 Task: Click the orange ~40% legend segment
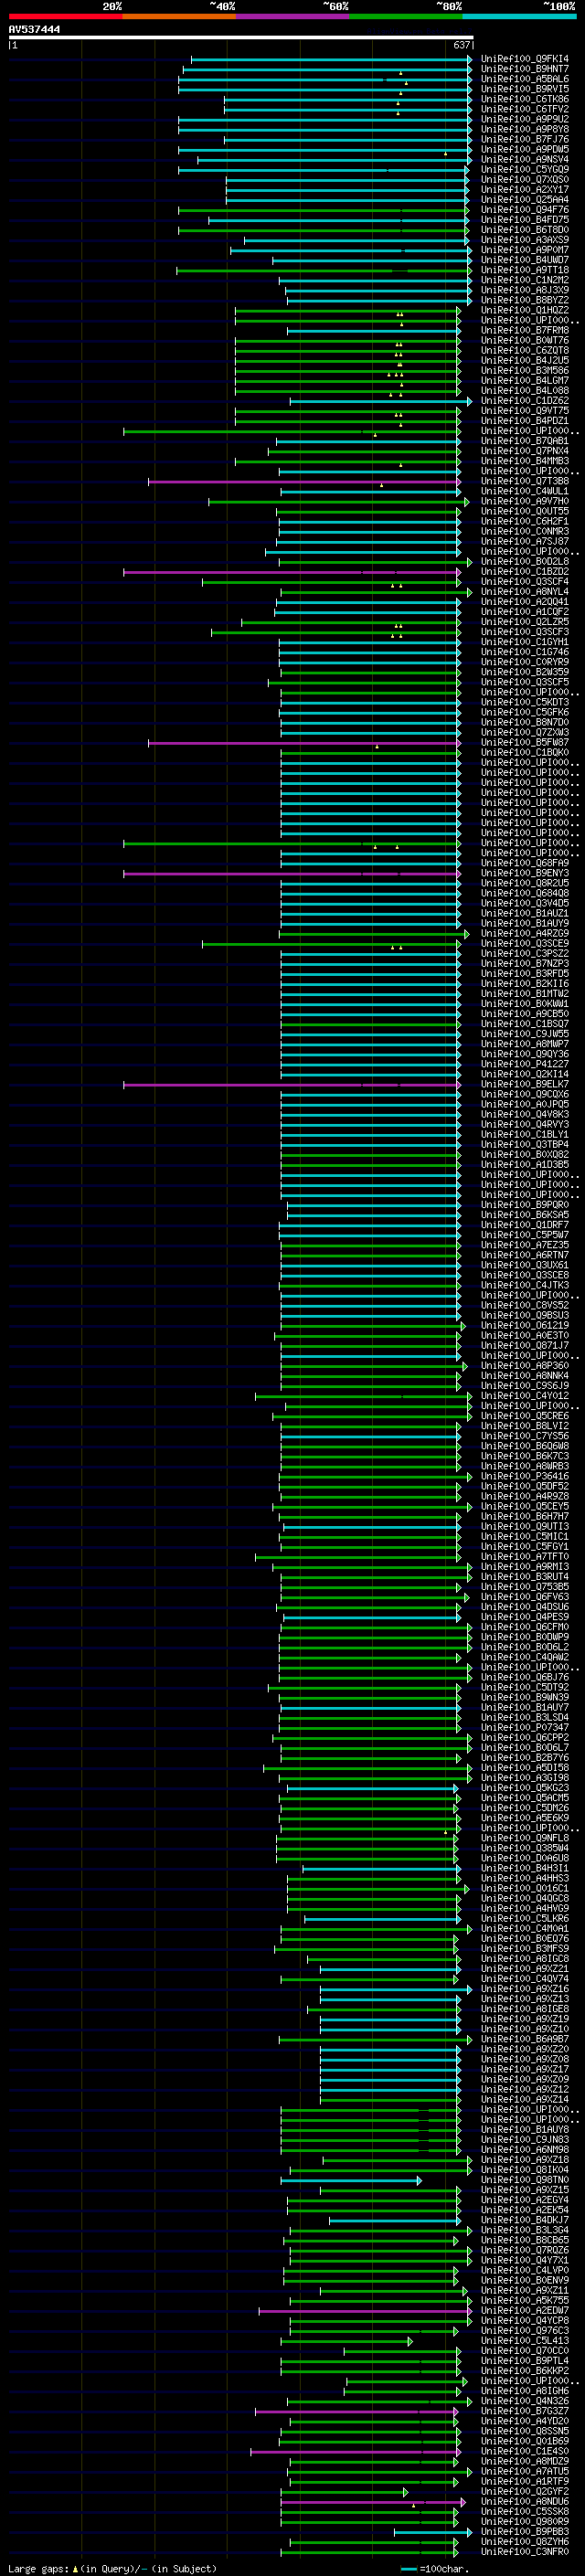179,17
